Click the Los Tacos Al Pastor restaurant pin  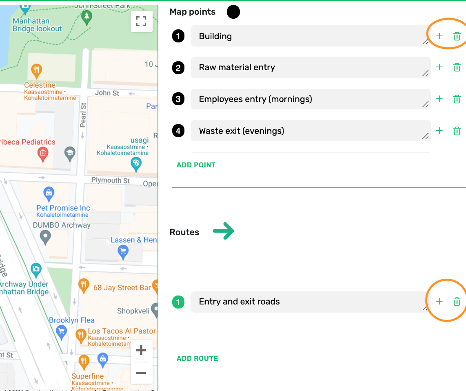tap(81, 336)
